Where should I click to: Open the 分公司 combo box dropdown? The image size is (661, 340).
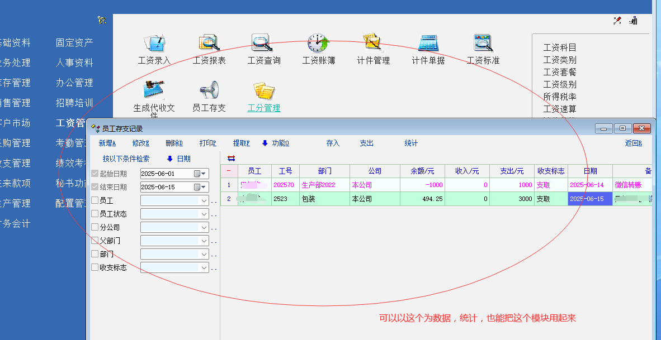click(204, 227)
